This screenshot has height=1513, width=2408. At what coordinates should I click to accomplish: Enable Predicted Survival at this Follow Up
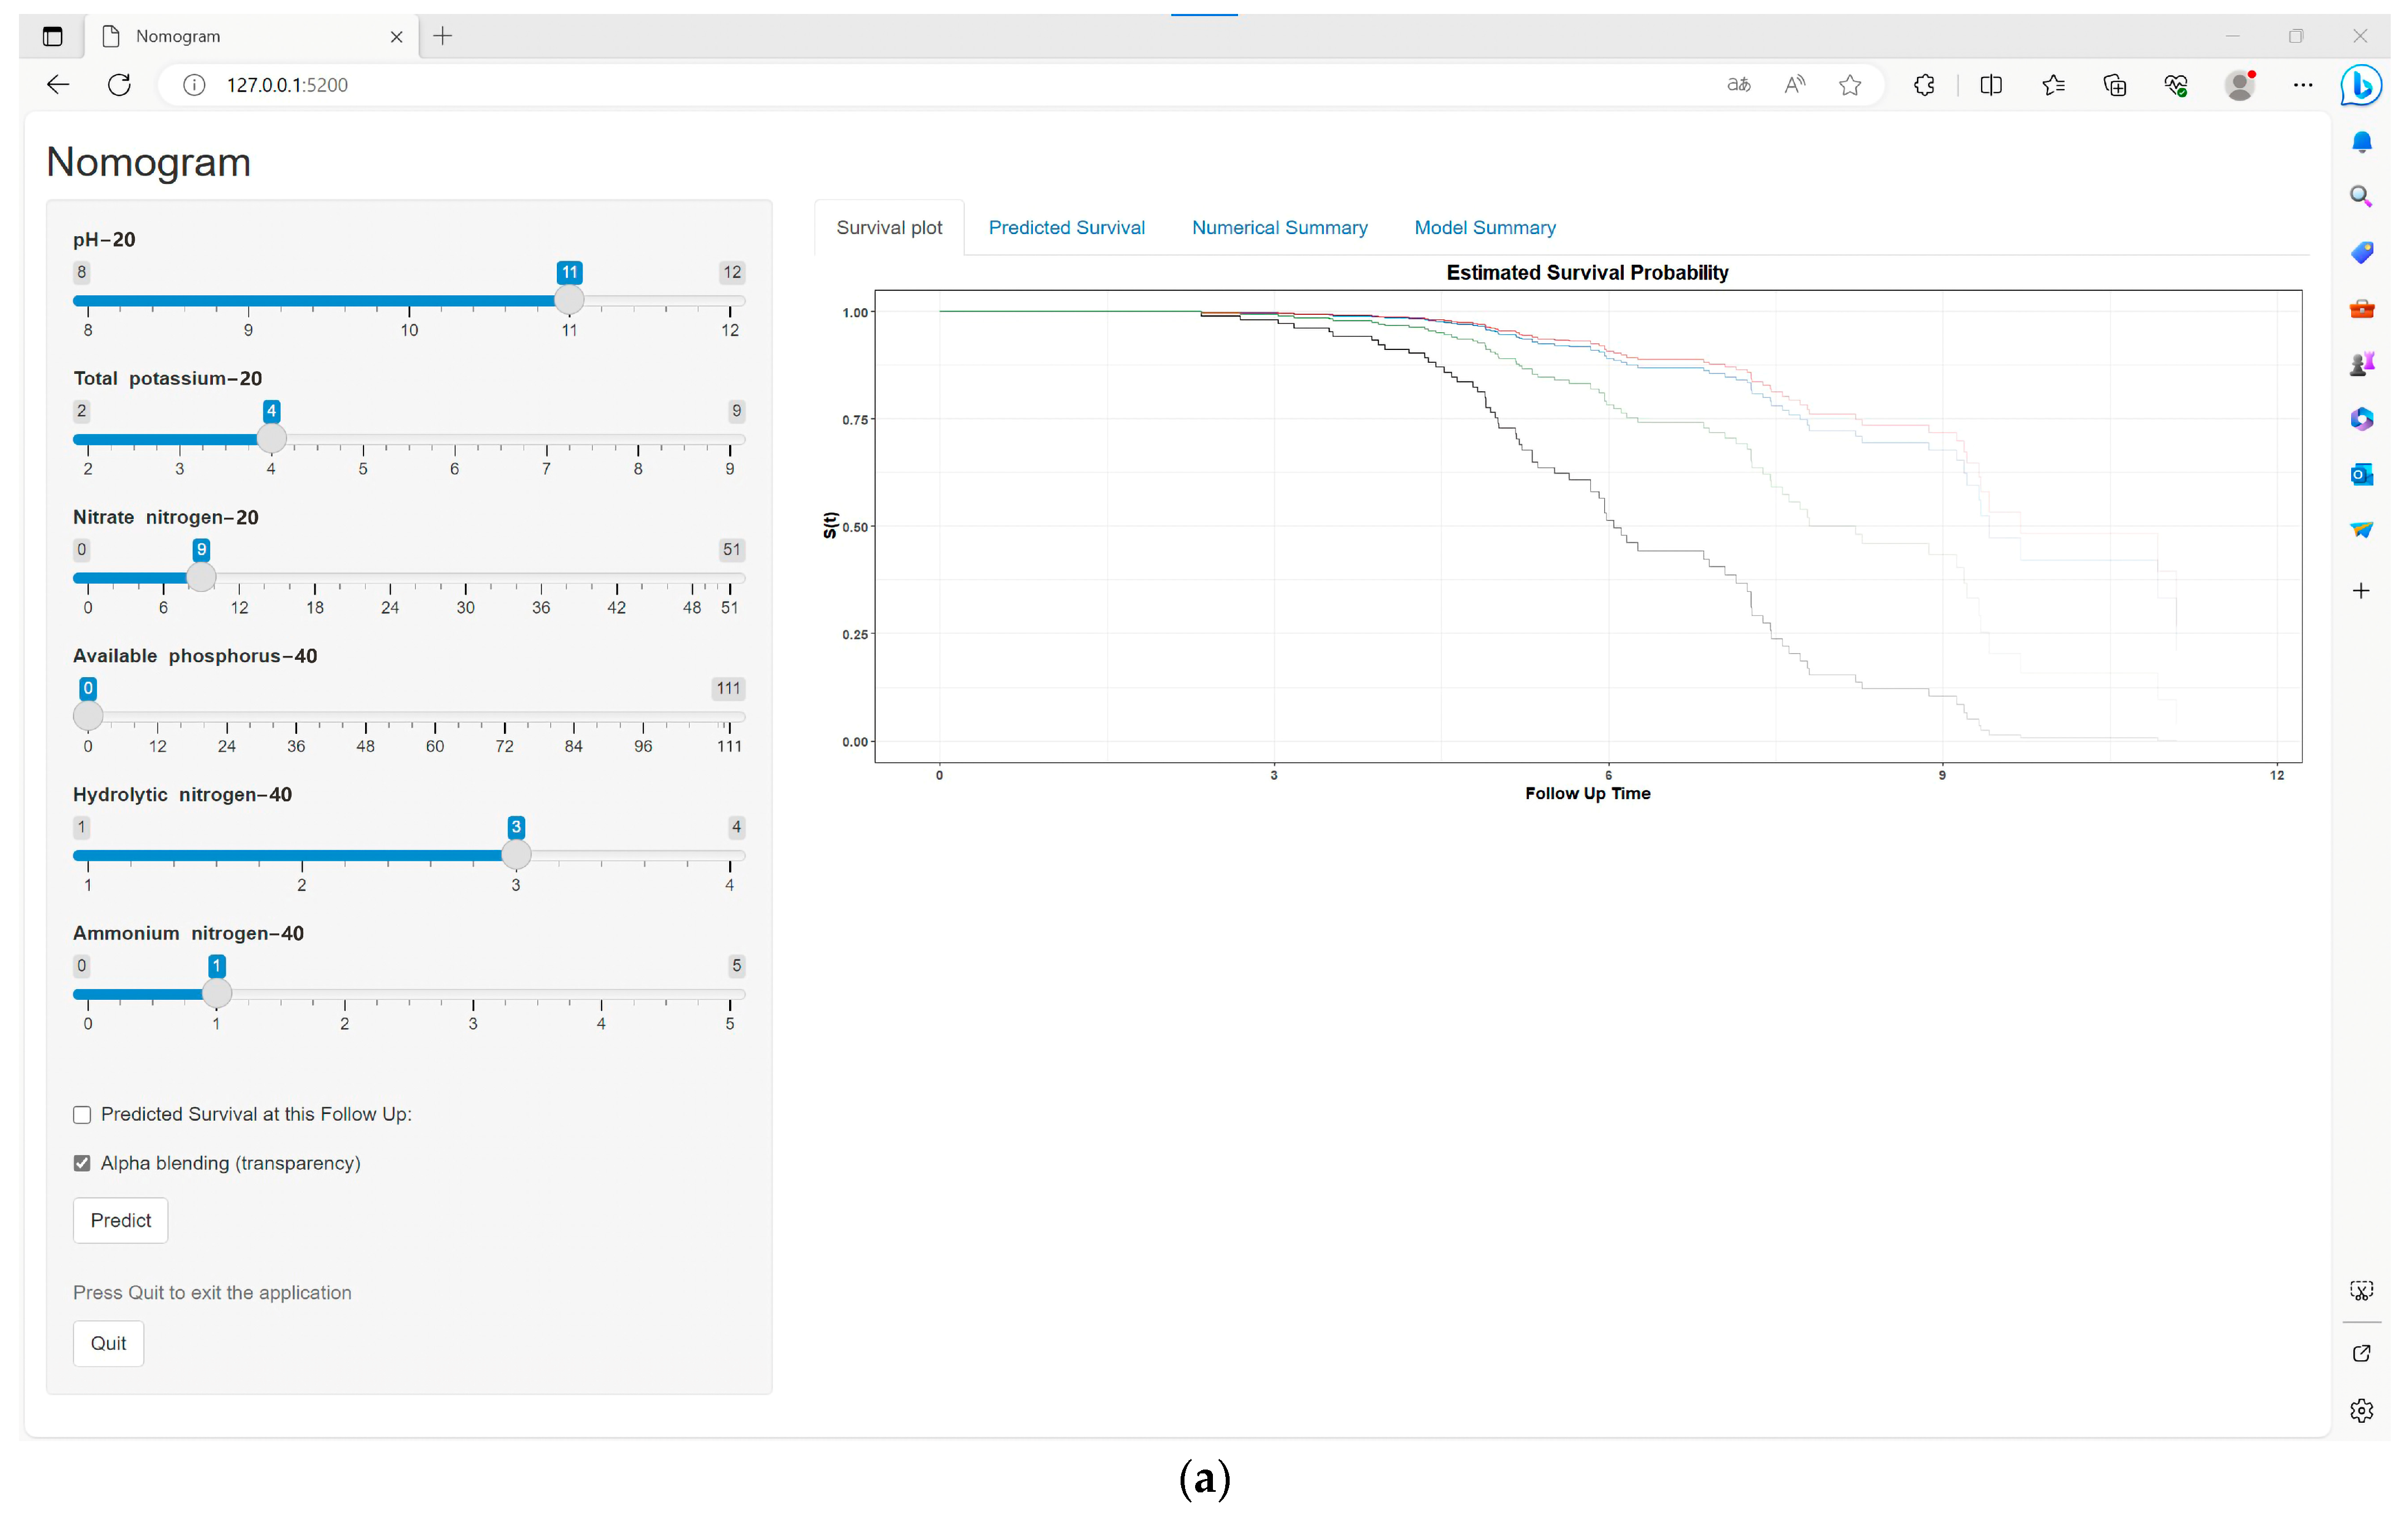(82, 1114)
